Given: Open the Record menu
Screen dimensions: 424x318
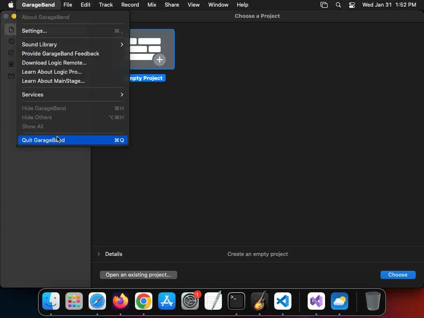Looking at the screenshot, I should pyautogui.click(x=130, y=5).
